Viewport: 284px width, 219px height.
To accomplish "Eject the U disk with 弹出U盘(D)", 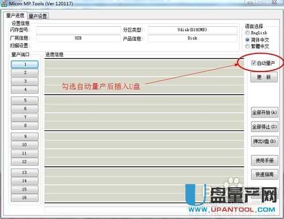I will 265,141.
